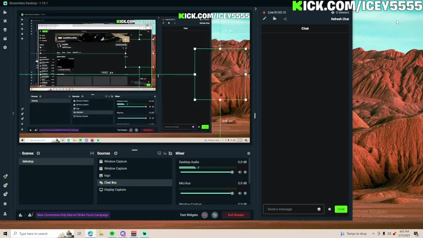Open taskbar clock showing 4:01 PM
423x238 pixels.
coord(404,234)
